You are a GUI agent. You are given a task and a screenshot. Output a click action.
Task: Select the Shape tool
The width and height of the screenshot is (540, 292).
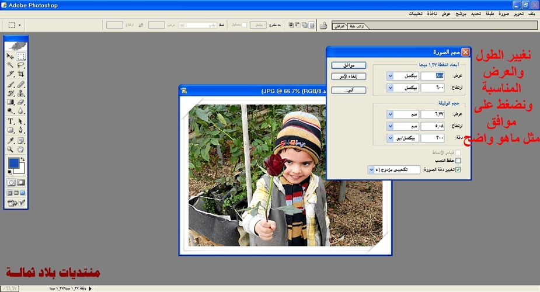(11, 130)
